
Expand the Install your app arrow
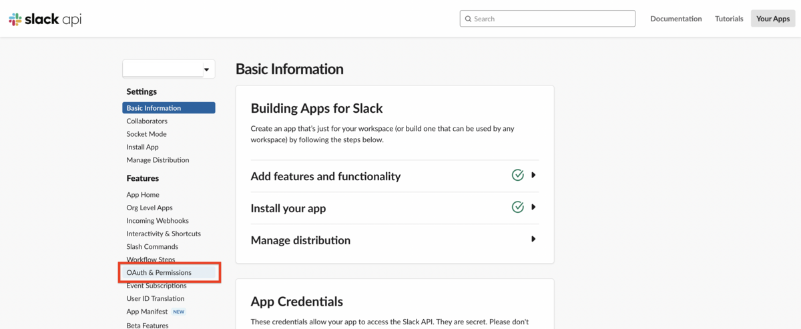click(x=533, y=207)
